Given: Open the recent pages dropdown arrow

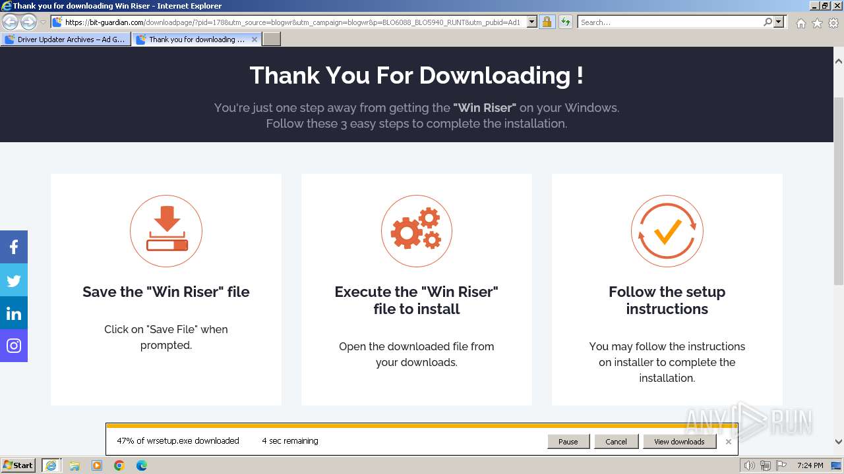Looking at the screenshot, I should click(x=43, y=22).
